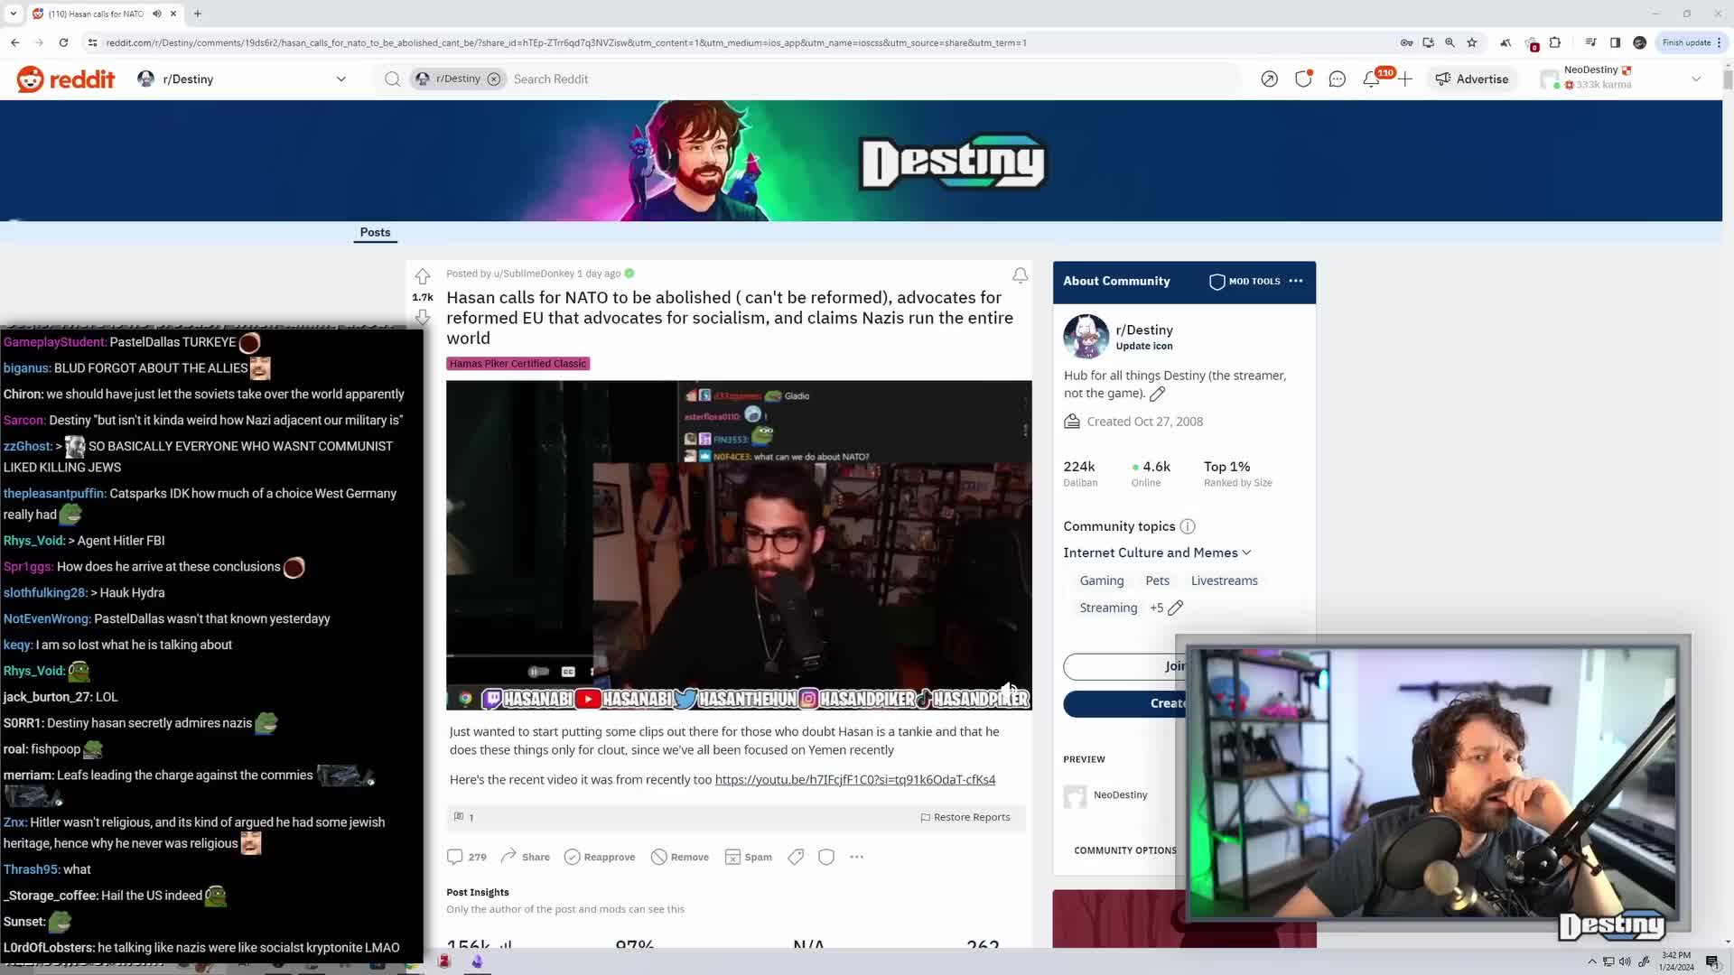
Task: Open the post's three-dot more options
Action: tap(857, 858)
